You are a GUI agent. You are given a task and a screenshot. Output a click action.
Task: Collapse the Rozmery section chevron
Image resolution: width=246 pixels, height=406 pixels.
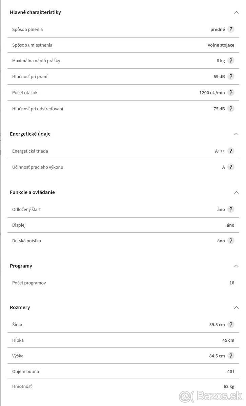pos(237,308)
